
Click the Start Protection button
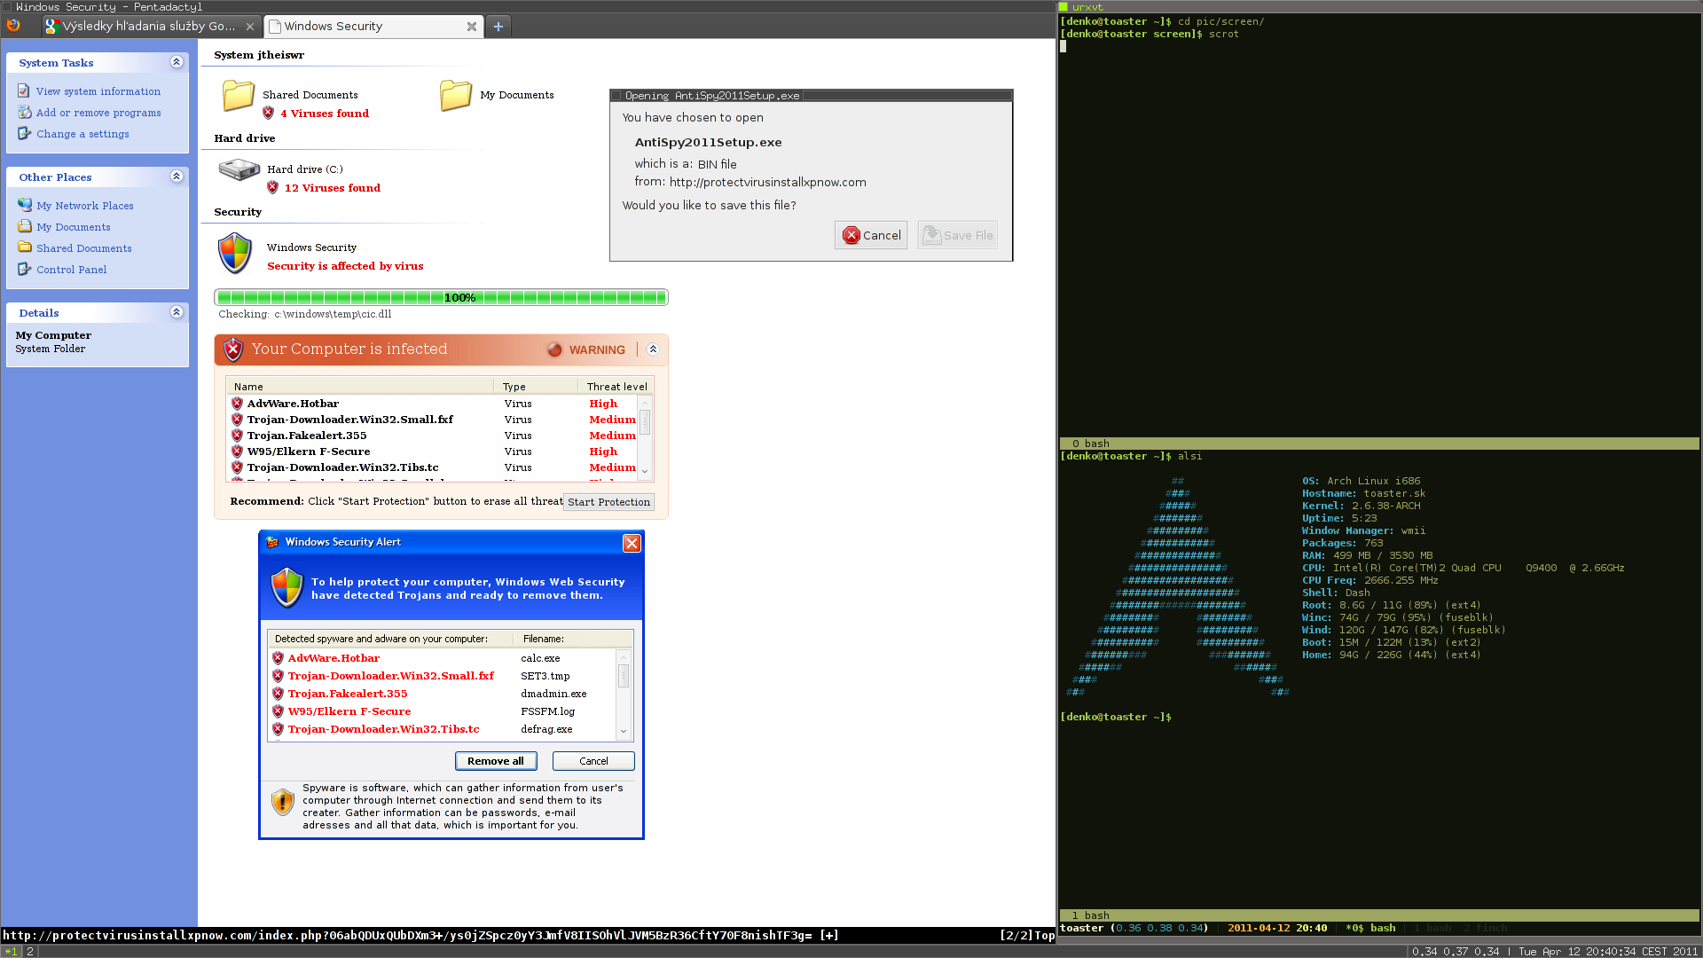[x=609, y=502]
